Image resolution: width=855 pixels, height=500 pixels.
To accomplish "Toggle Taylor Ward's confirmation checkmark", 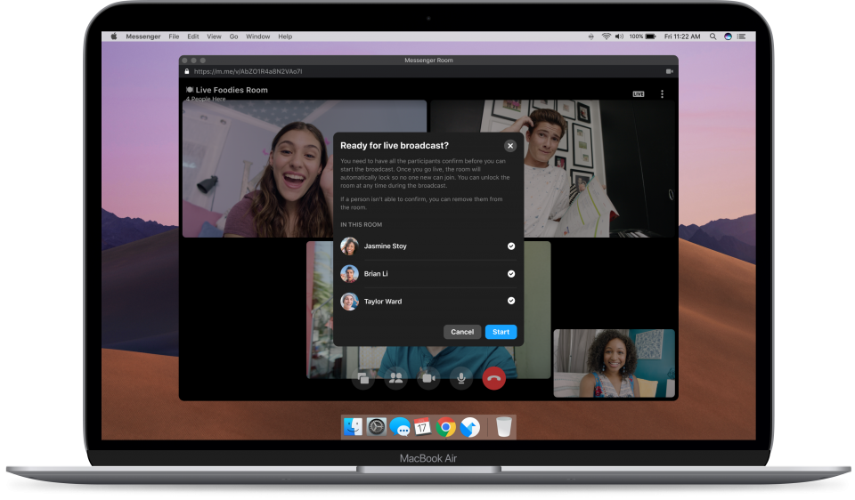I will click(x=511, y=302).
